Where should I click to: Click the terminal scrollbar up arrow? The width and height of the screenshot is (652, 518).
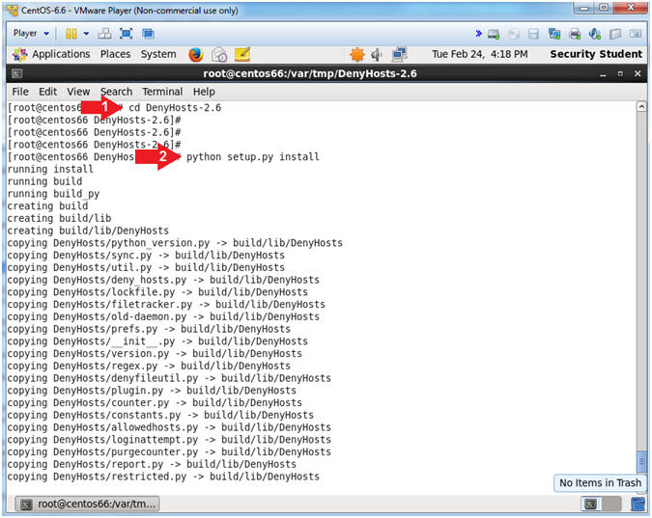point(641,106)
